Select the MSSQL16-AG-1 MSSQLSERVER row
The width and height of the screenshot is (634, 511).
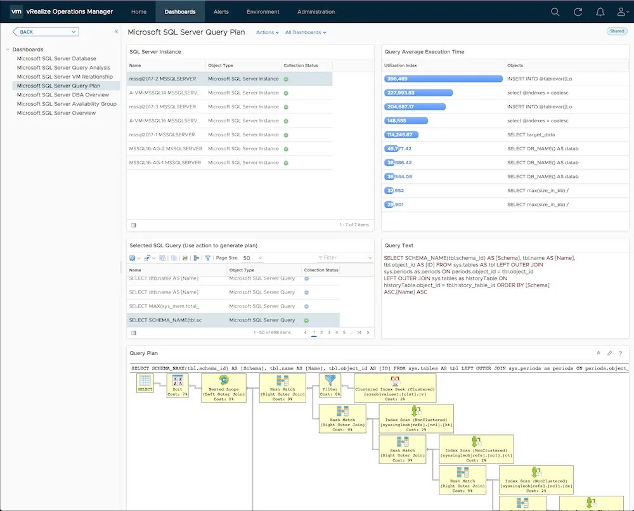(230, 162)
